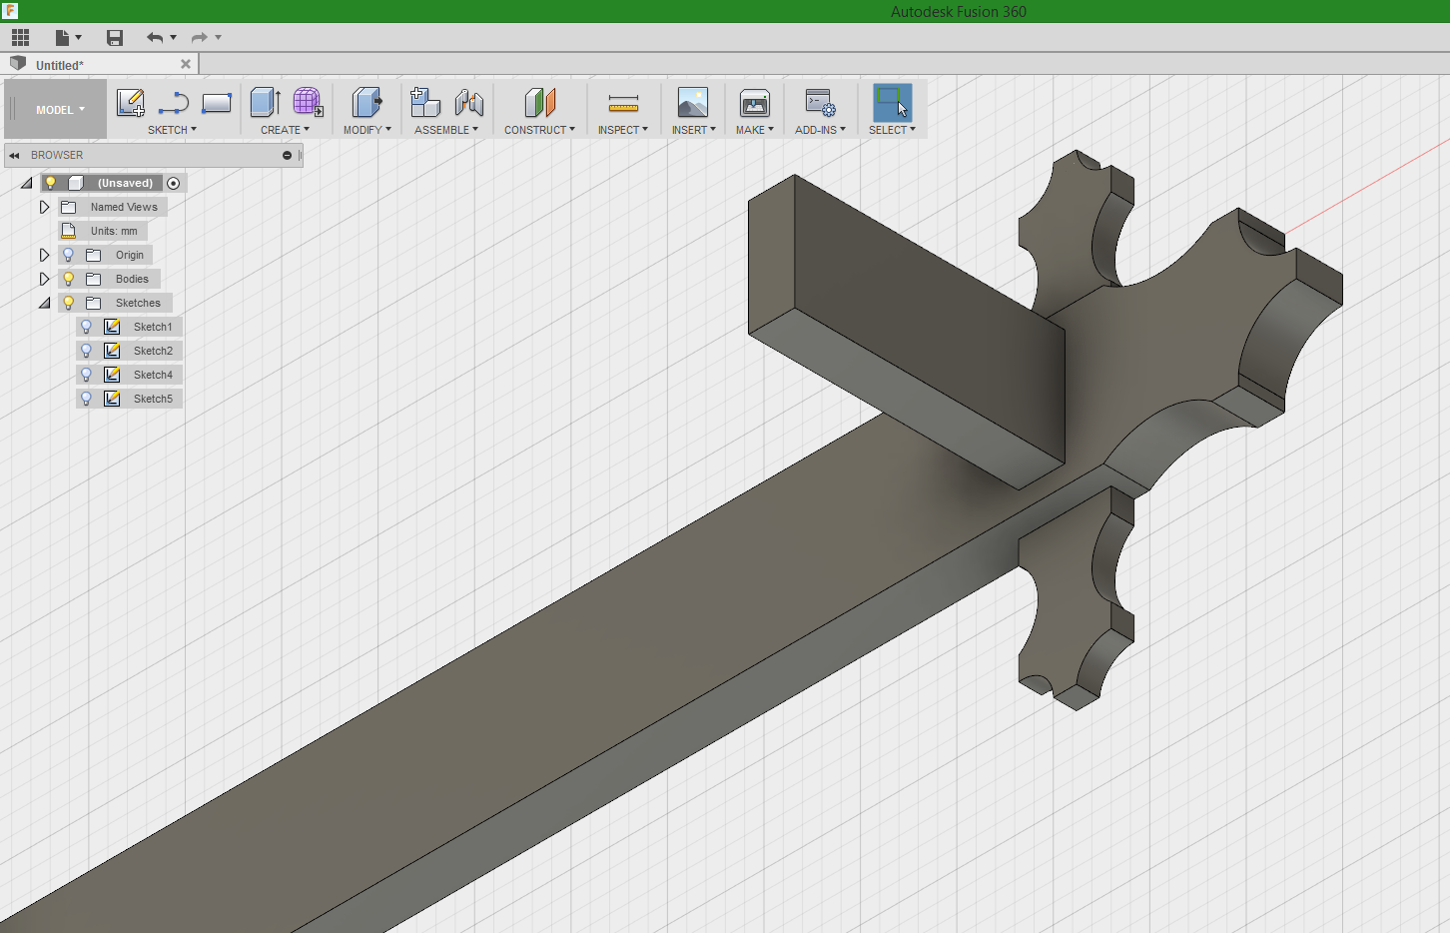Select Sketch2 in the browser
The height and width of the screenshot is (933, 1450).
153,351
